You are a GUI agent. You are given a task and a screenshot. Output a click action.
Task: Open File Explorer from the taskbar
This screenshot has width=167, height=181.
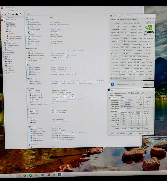point(36,175)
